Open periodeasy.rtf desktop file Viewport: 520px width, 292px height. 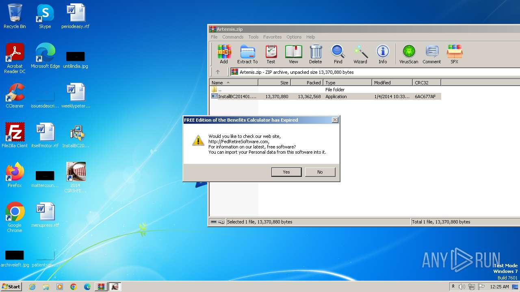[76, 16]
